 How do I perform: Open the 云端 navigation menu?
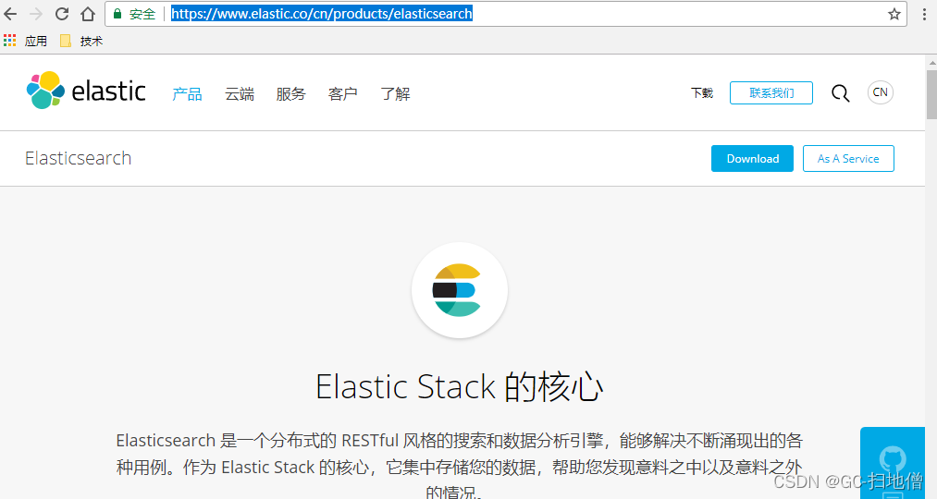(240, 93)
